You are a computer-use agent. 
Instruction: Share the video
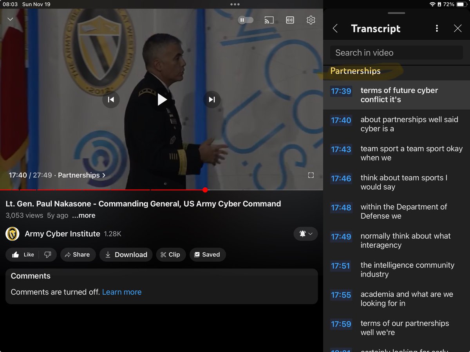(77, 255)
